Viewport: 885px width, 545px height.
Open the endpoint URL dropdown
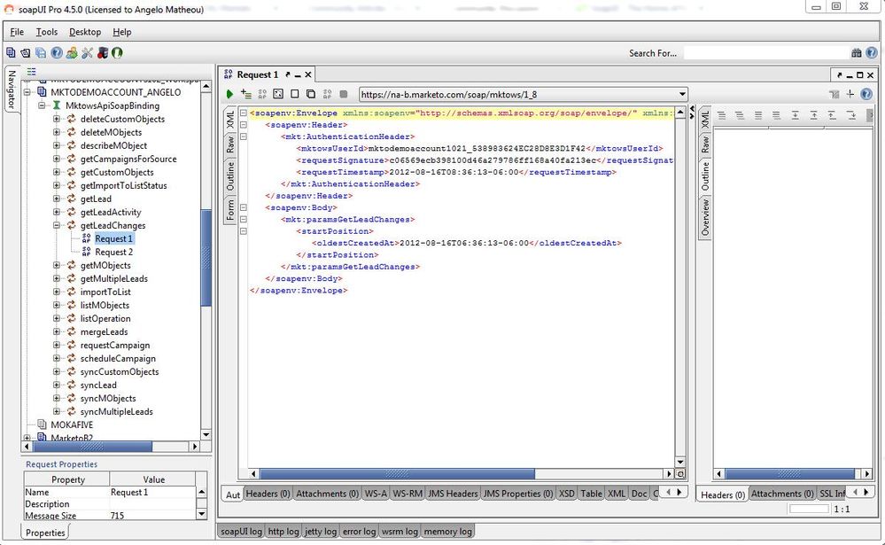click(682, 94)
